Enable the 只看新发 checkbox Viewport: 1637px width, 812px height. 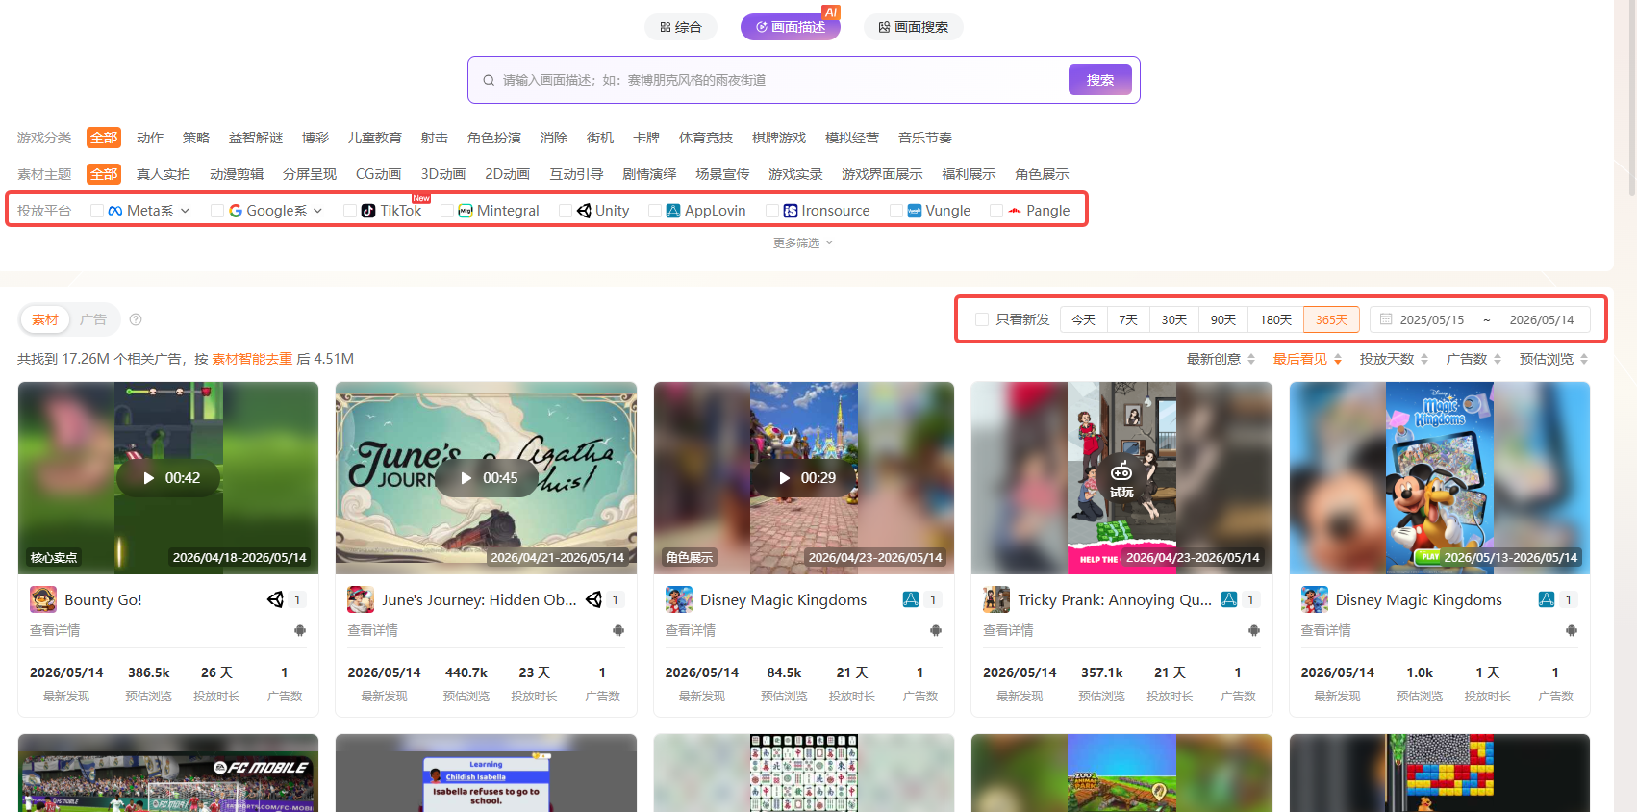pos(982,319)
